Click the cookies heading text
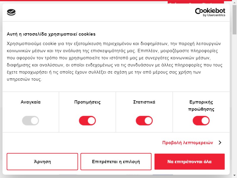Viewport: 237px width, 178px height. [51, 34]
